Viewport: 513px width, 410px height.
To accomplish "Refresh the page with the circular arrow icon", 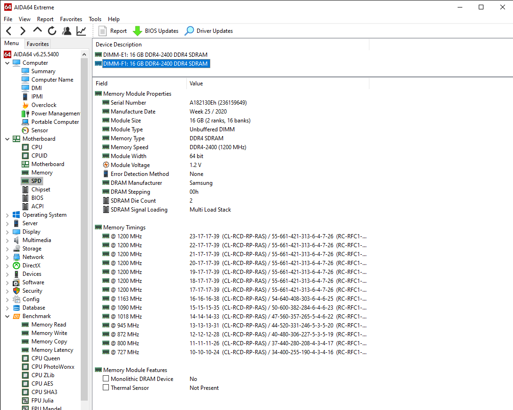I will [x=52, y=31].
